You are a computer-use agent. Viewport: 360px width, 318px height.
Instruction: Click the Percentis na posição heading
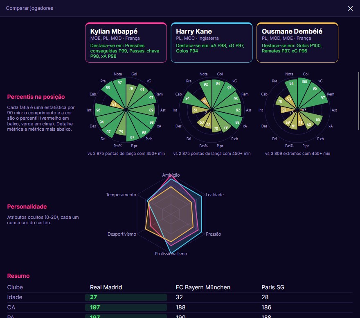coord(36,97)
